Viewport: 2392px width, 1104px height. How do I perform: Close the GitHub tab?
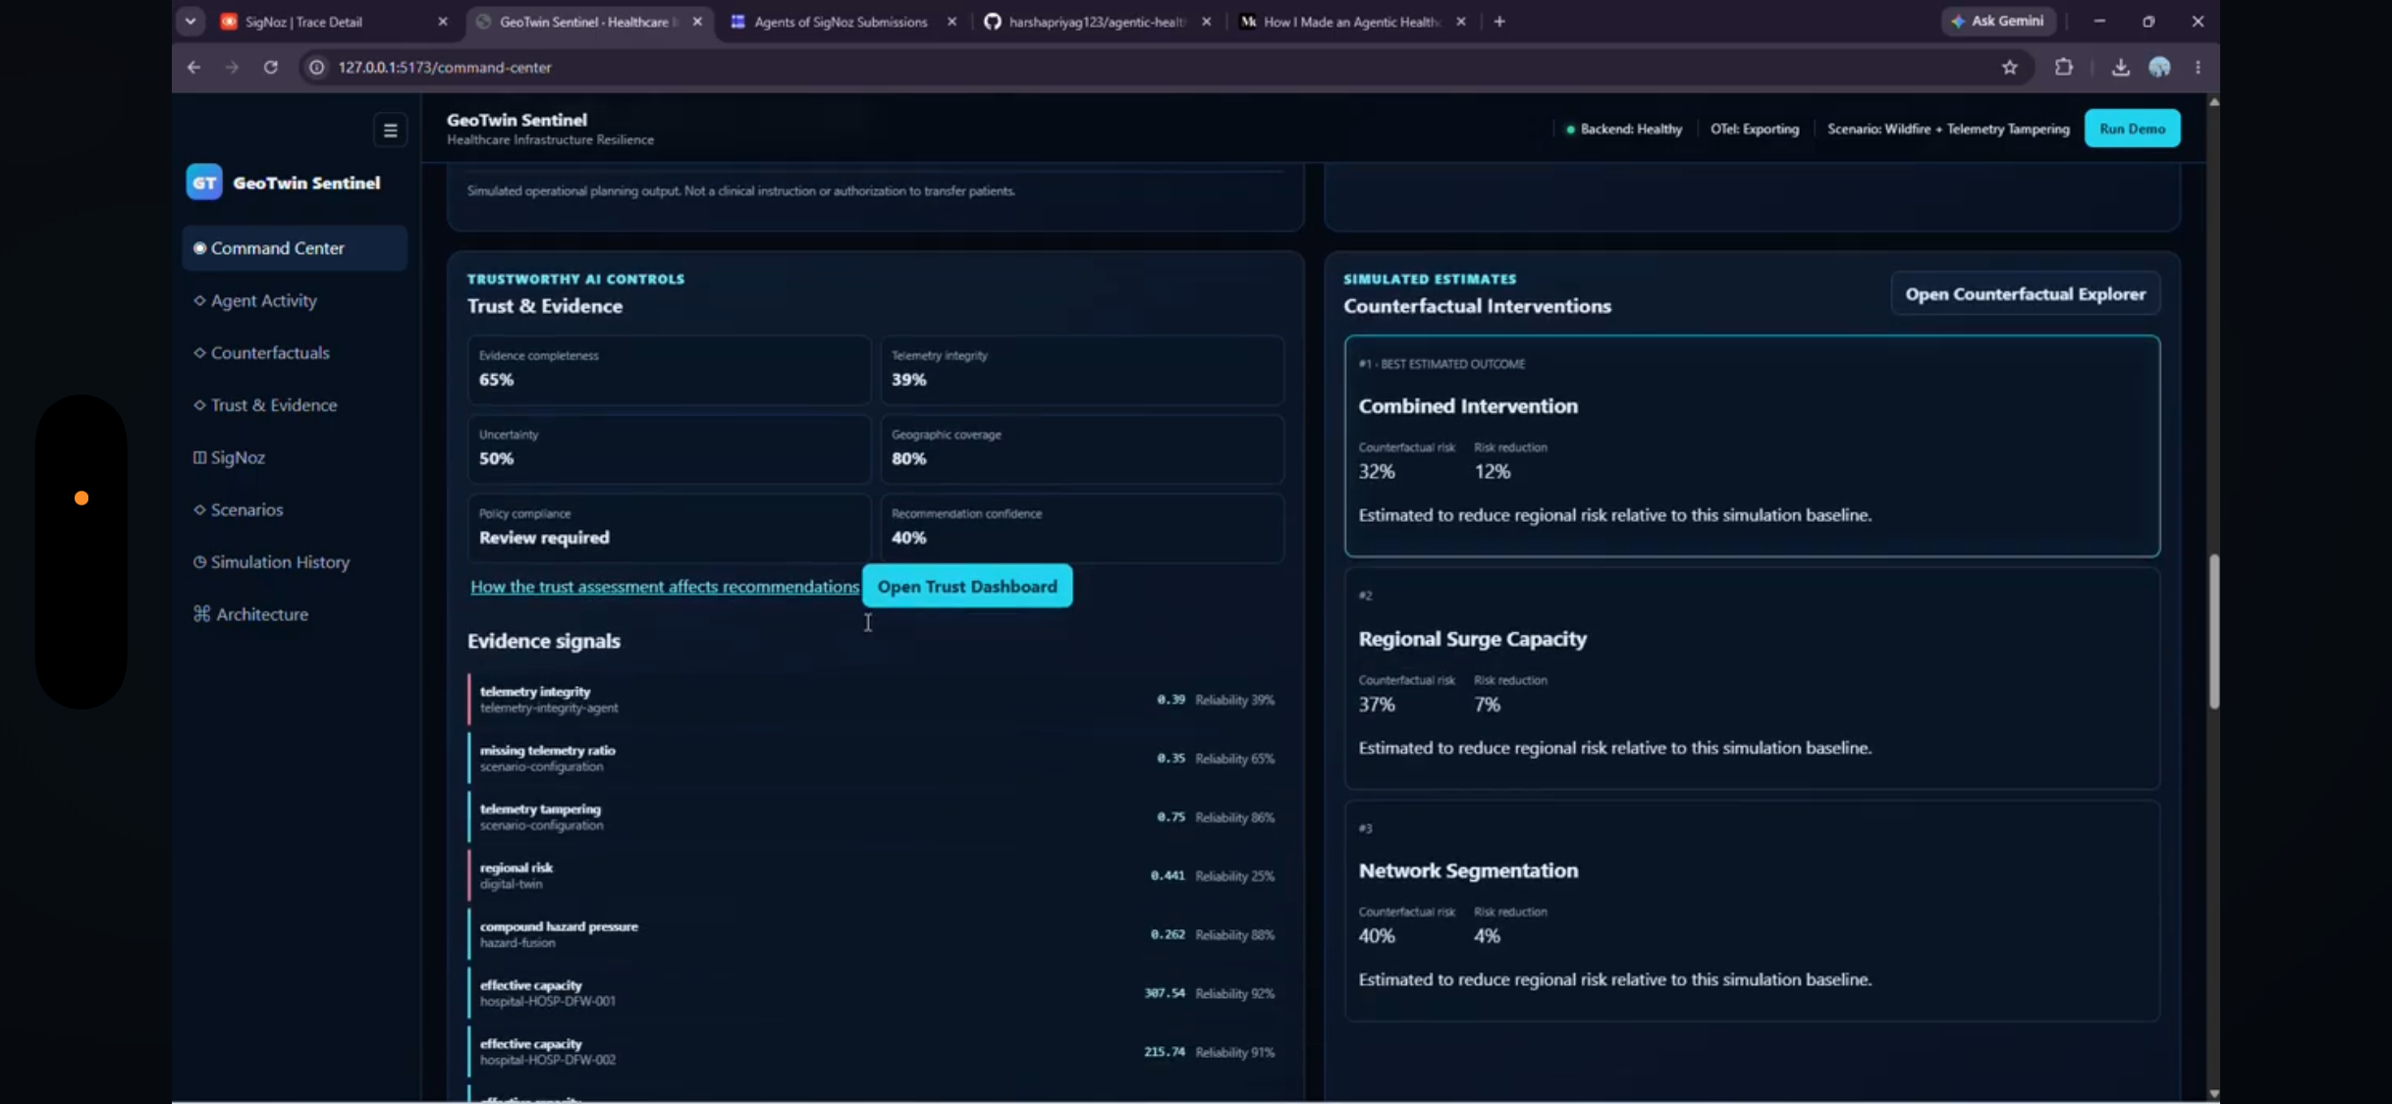tap(1207, 22)
